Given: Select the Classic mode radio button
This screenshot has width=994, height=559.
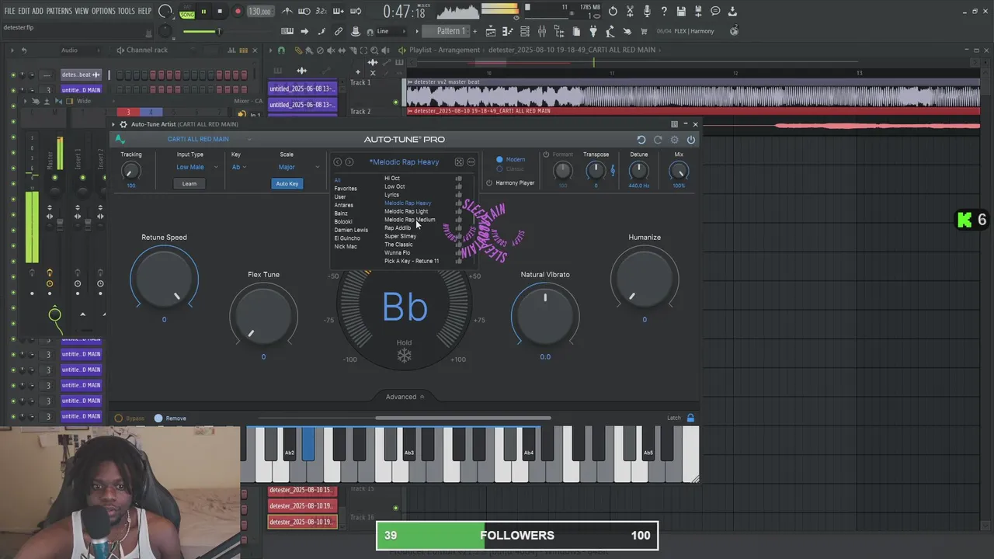Looking at the screenshot, I should click(x=499, y=168).
